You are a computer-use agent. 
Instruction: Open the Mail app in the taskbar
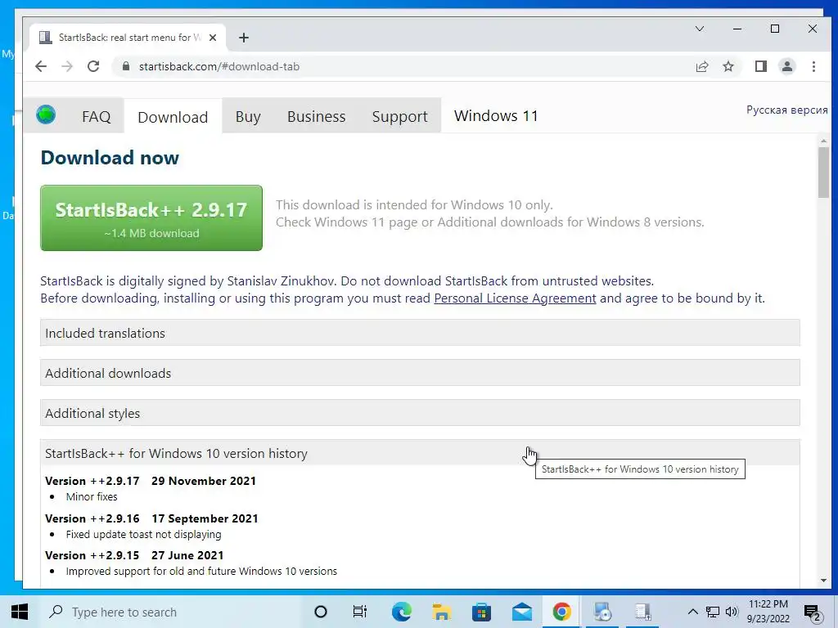(x=521, y=612)
